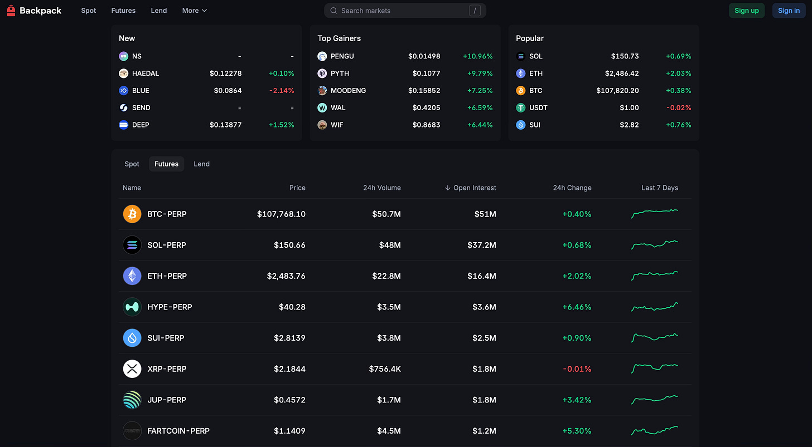
Task: Focus the Search markets field
Action: click(x=405, y=11)
